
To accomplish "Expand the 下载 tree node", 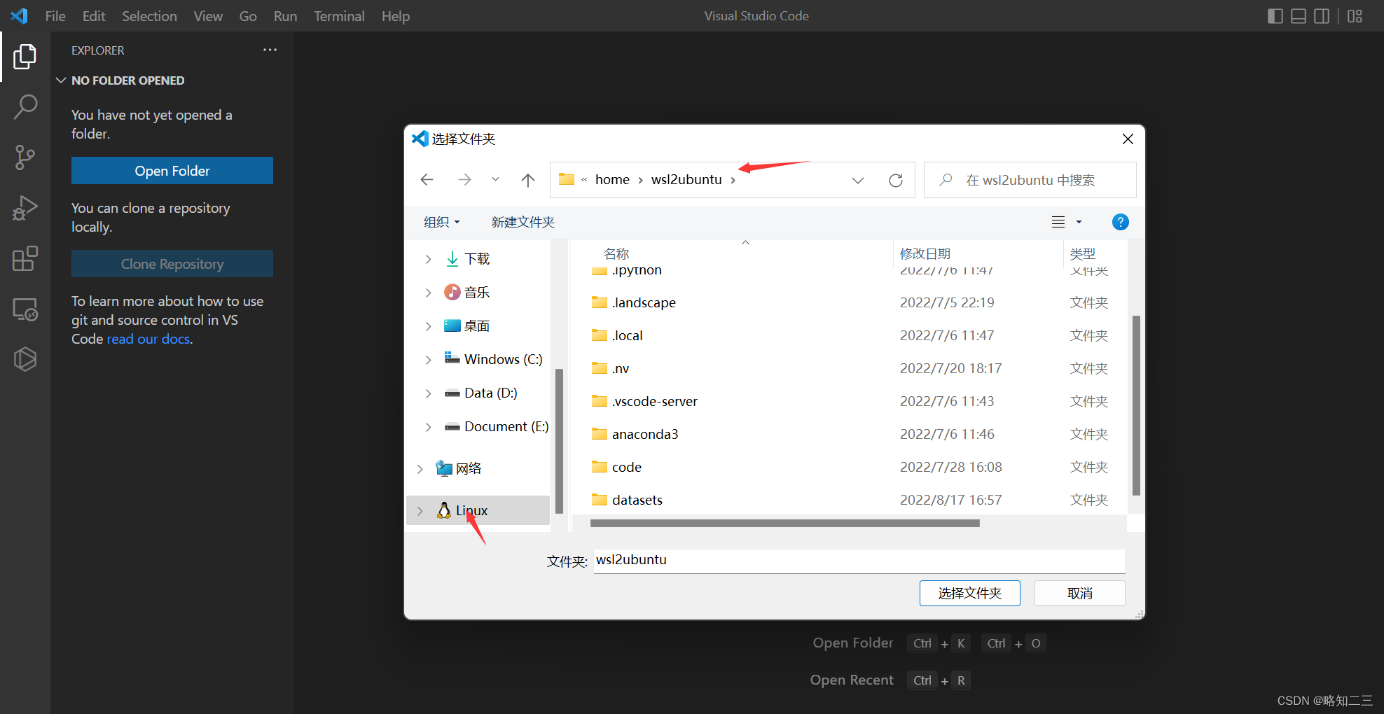I will coord(428,259).
